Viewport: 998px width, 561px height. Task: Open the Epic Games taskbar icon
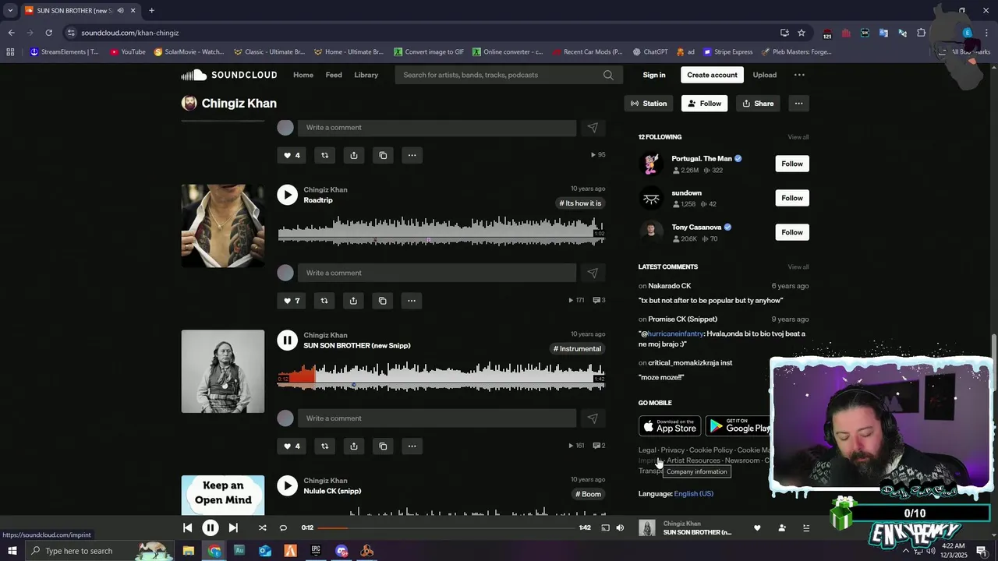click(x=316, y=551)
